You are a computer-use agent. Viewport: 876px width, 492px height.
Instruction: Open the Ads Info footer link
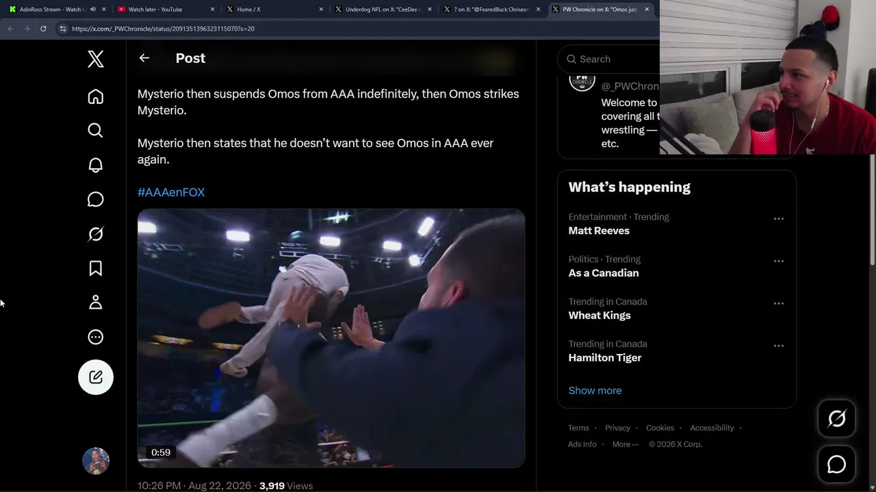582,444
